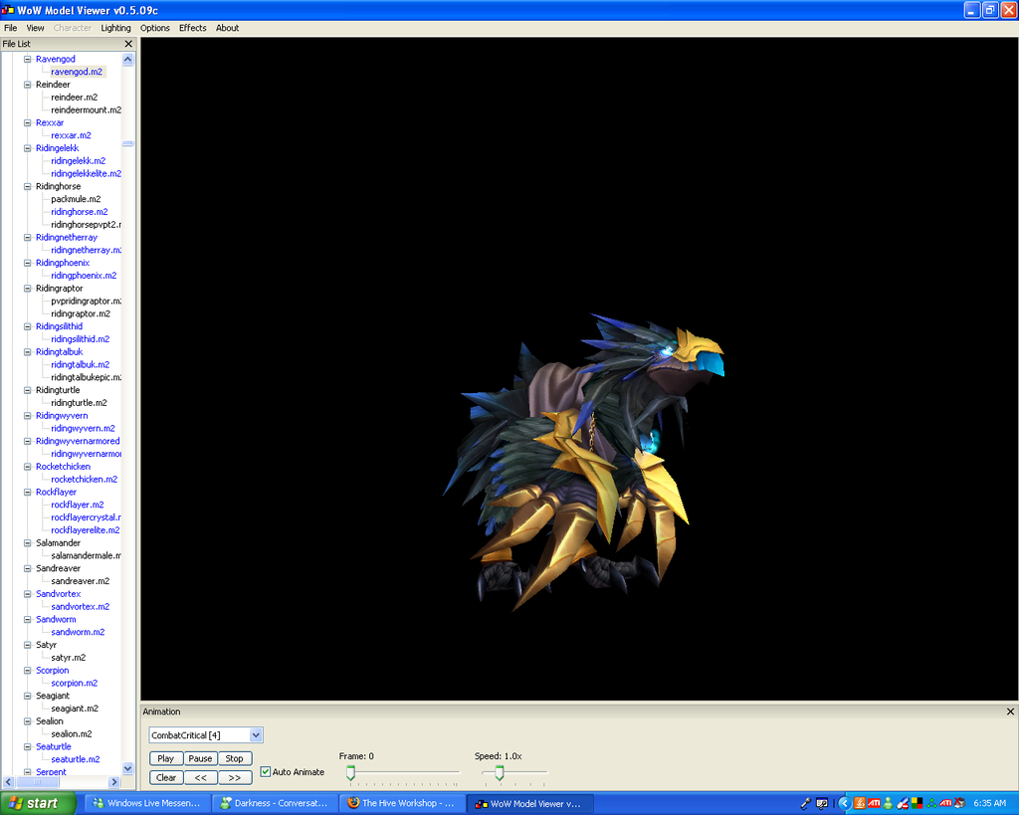The width and height of the screenshot is (1019, 815).
Task: Open the Options menu
Action: click(154, 28)
